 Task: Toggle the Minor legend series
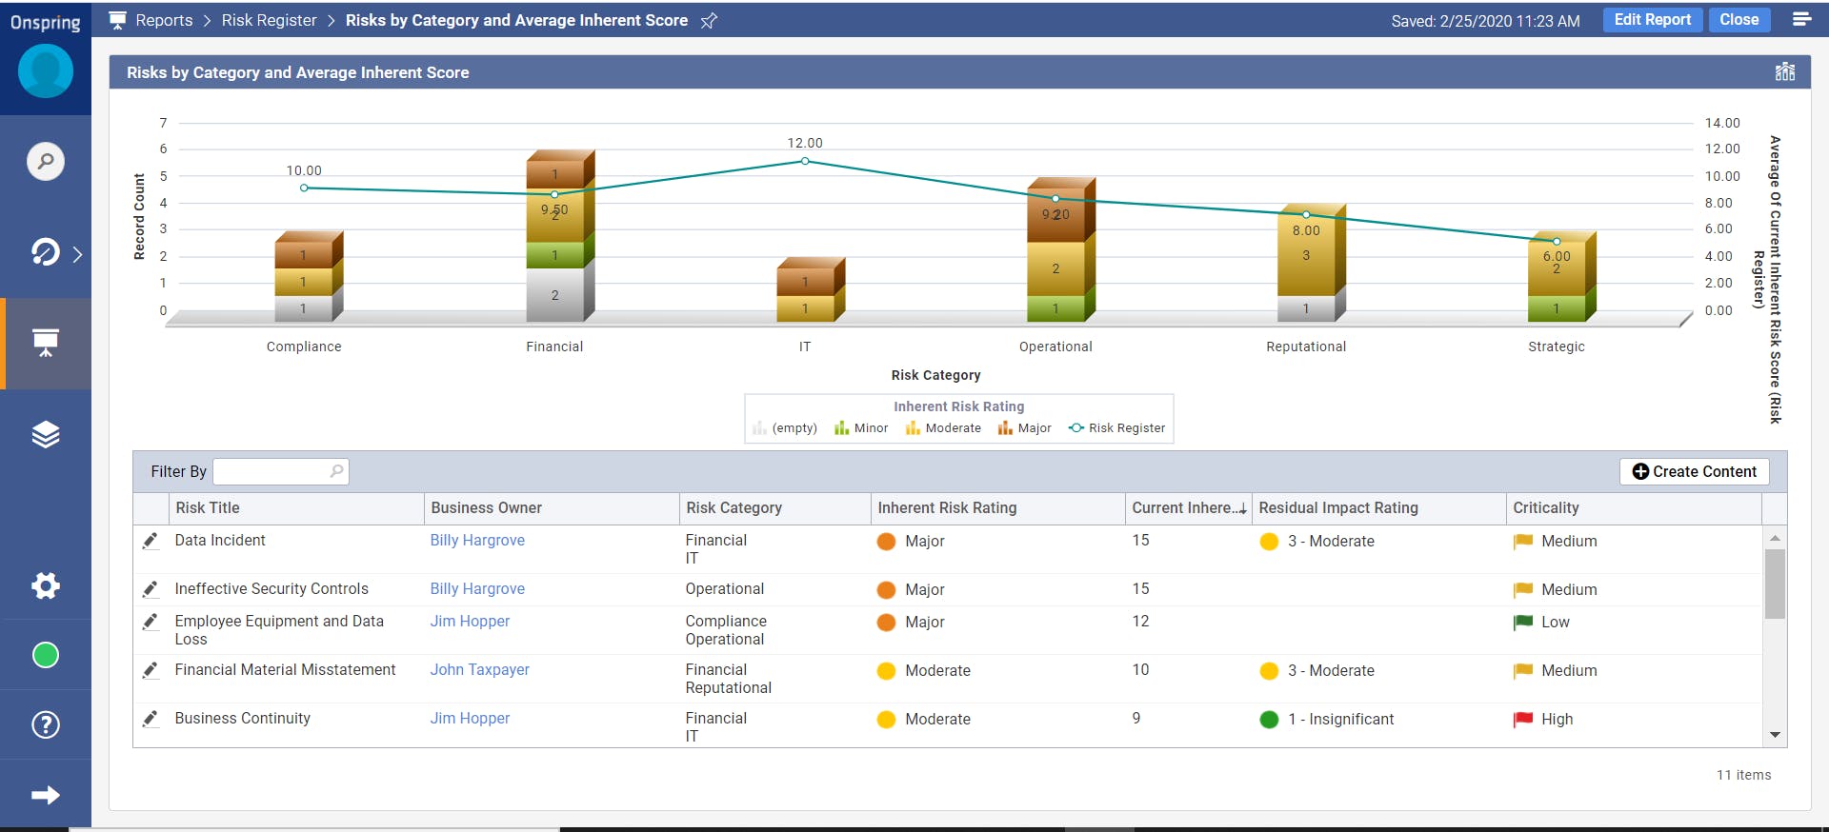[x=861, y=428]
